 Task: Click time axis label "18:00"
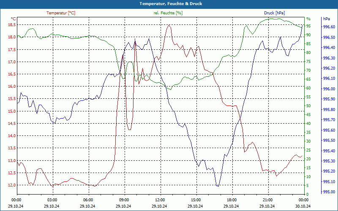pyautogui.click(x=232, y=200)
